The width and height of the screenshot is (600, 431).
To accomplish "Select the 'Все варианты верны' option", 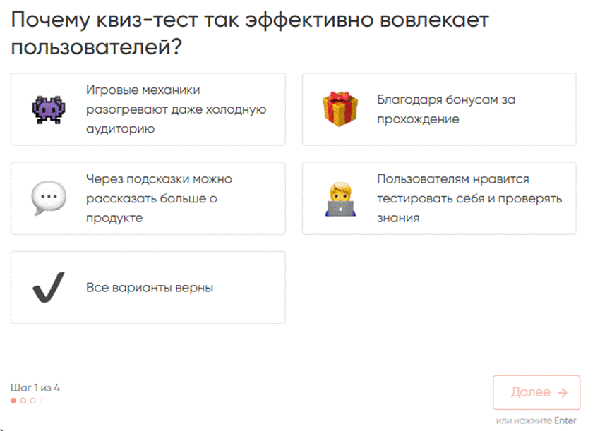I will [x=148, y=288].
